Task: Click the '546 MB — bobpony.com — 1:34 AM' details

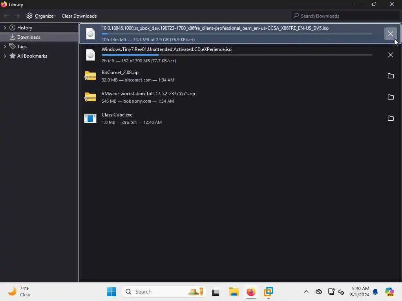Action: [138, 102]
